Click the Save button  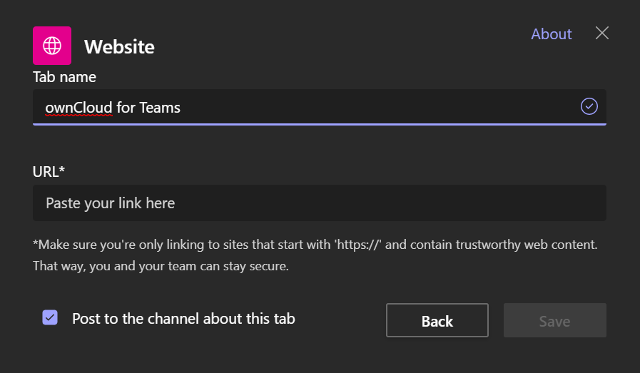pos(554,320)
